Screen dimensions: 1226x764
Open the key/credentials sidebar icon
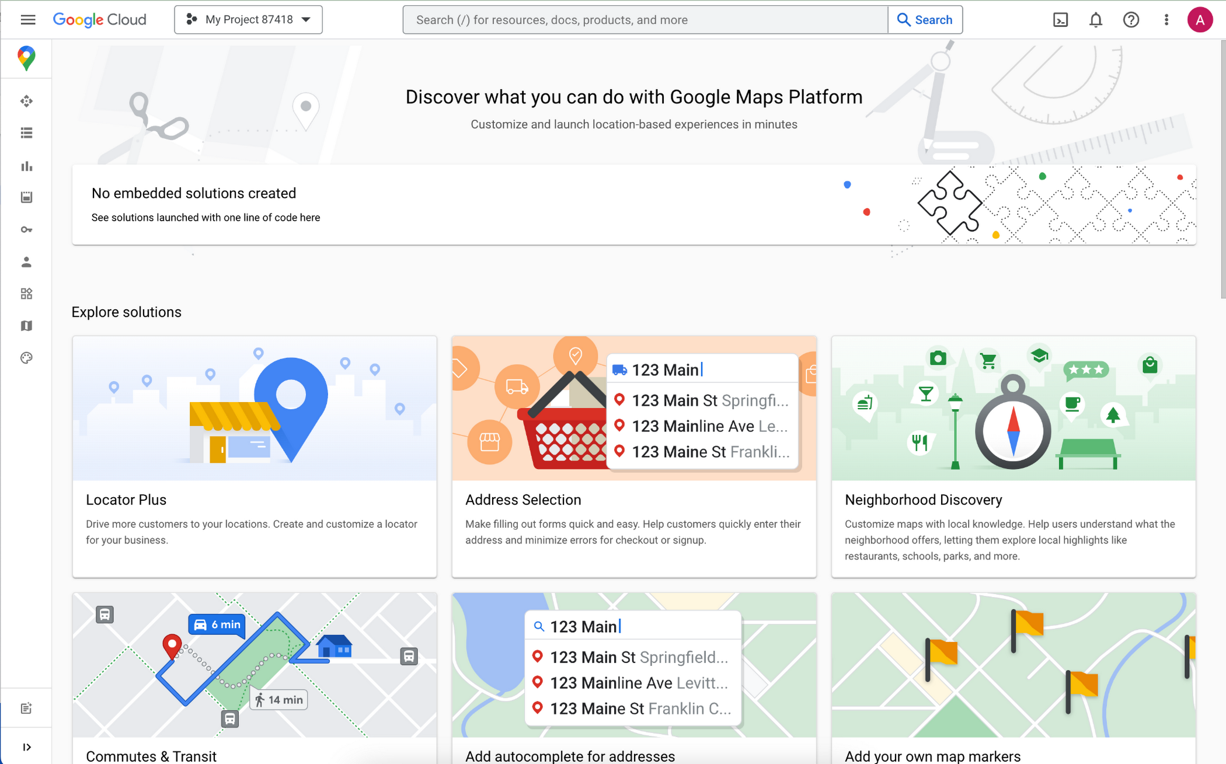(x=26, y=229)
